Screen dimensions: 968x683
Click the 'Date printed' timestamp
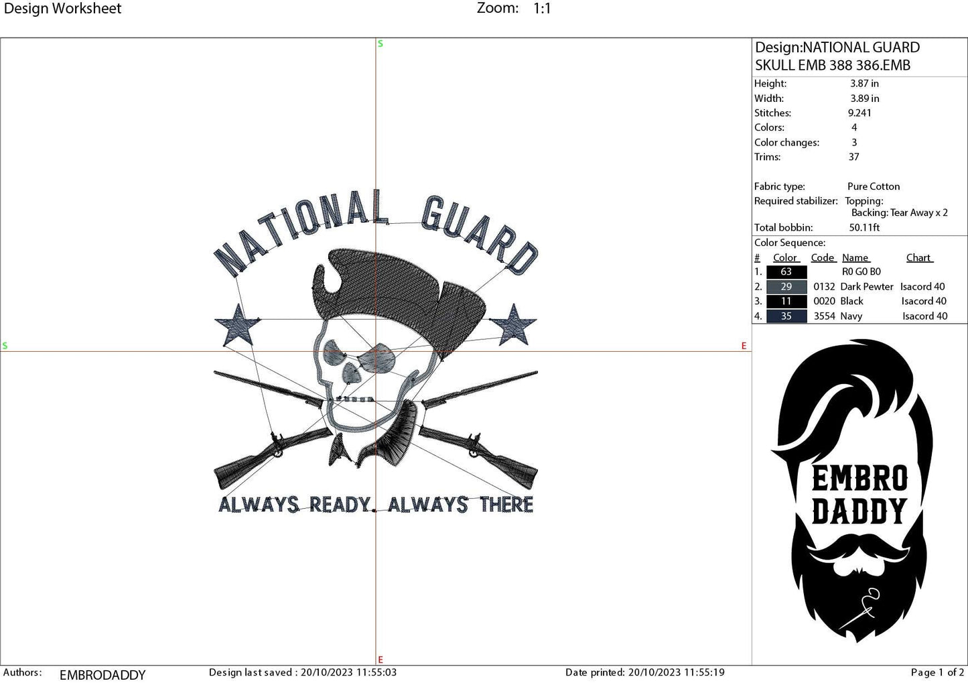coord(645,672)
